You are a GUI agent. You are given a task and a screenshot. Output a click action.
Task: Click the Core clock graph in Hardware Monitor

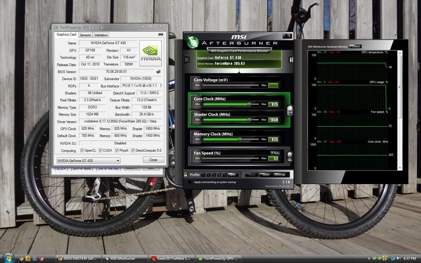click(x=352, y=156)
